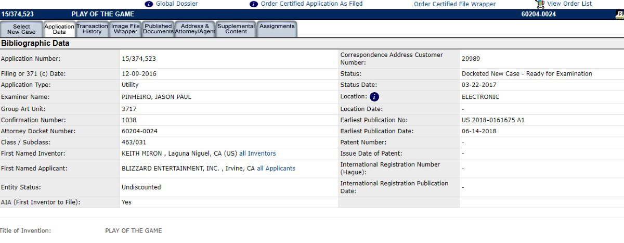
Task: Open Order Certified Application As Filed
Action: tap(311, 4)
